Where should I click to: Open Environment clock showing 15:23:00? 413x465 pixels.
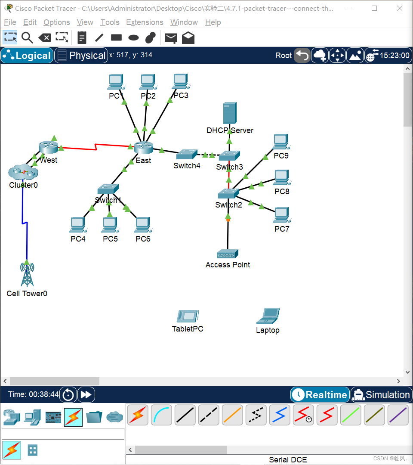click(388, 55)
